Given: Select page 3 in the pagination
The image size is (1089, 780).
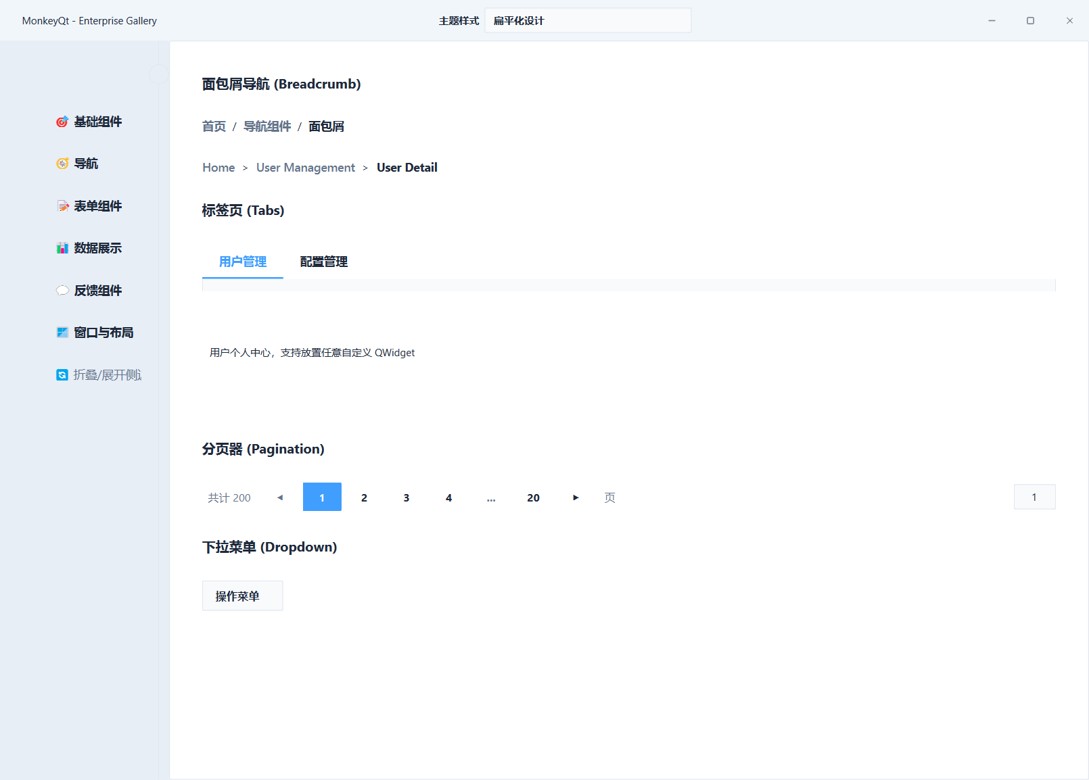Looking at the screenshot, I should tap(407, 497).
